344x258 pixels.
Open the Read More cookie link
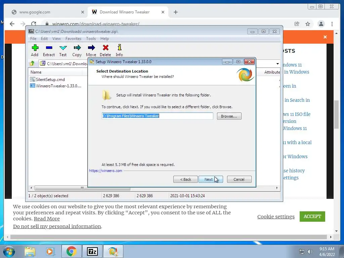[x=47, y=218]
